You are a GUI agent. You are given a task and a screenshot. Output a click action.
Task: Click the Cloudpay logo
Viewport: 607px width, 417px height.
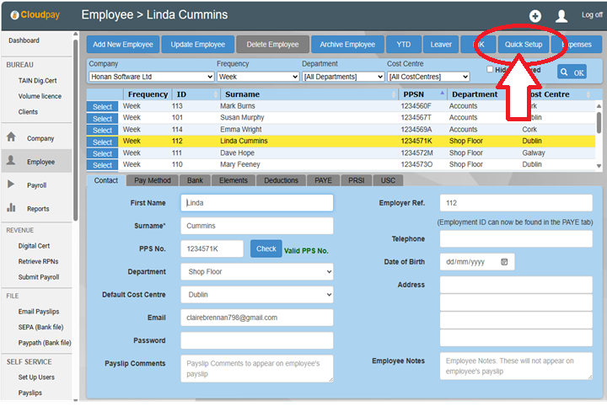pos(32,15)
